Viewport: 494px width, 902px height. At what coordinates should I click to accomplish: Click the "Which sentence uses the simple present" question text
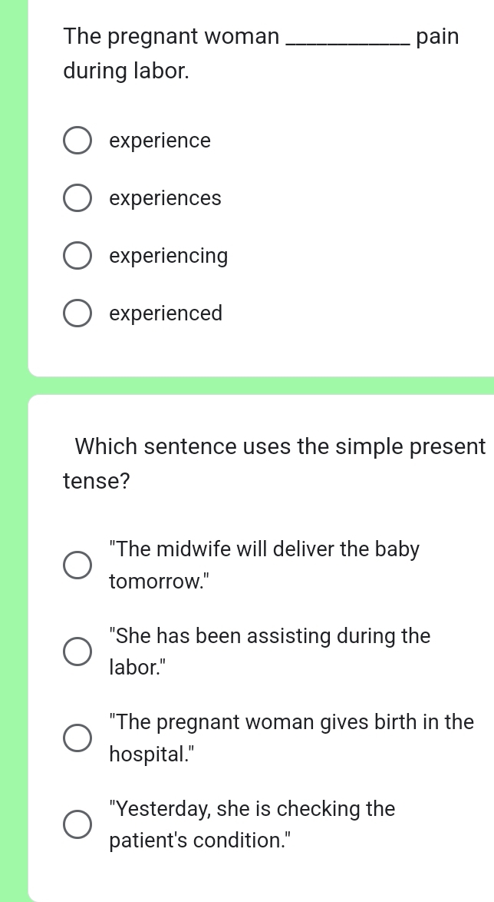coord(280,446)
